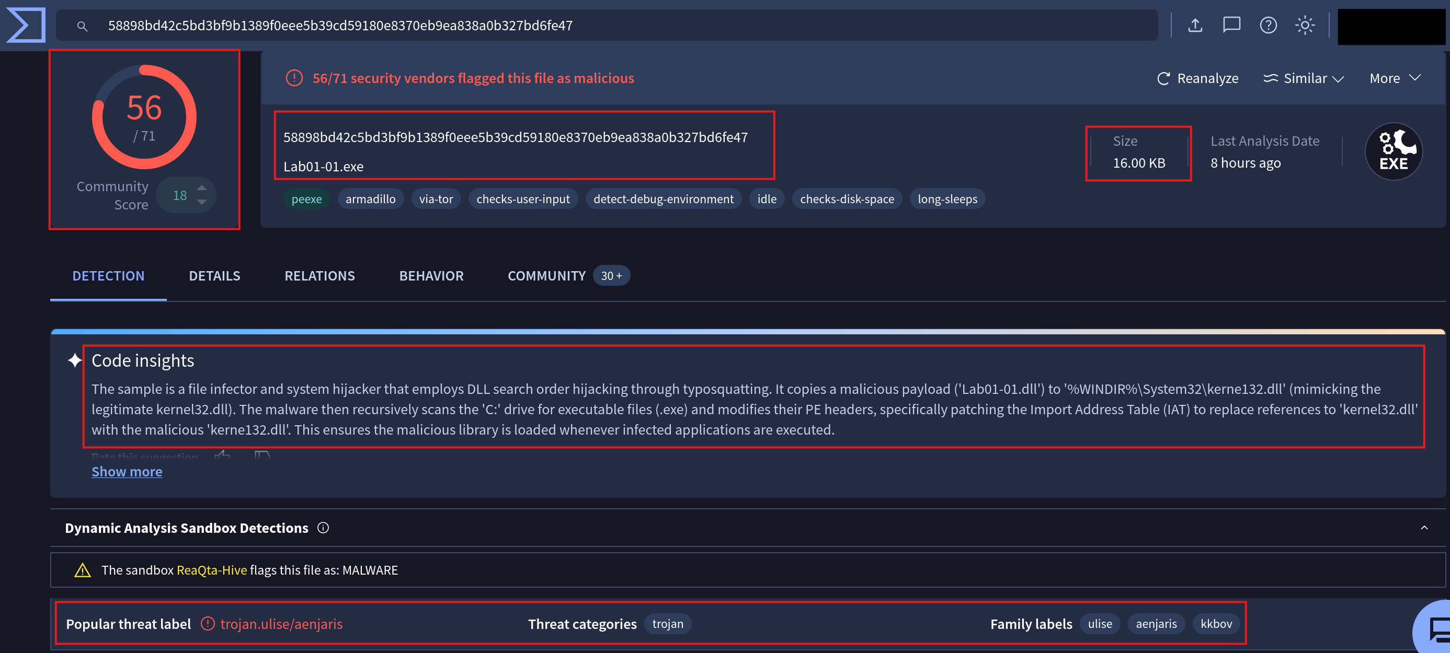Click the armadillo tag

click(370, 199)
